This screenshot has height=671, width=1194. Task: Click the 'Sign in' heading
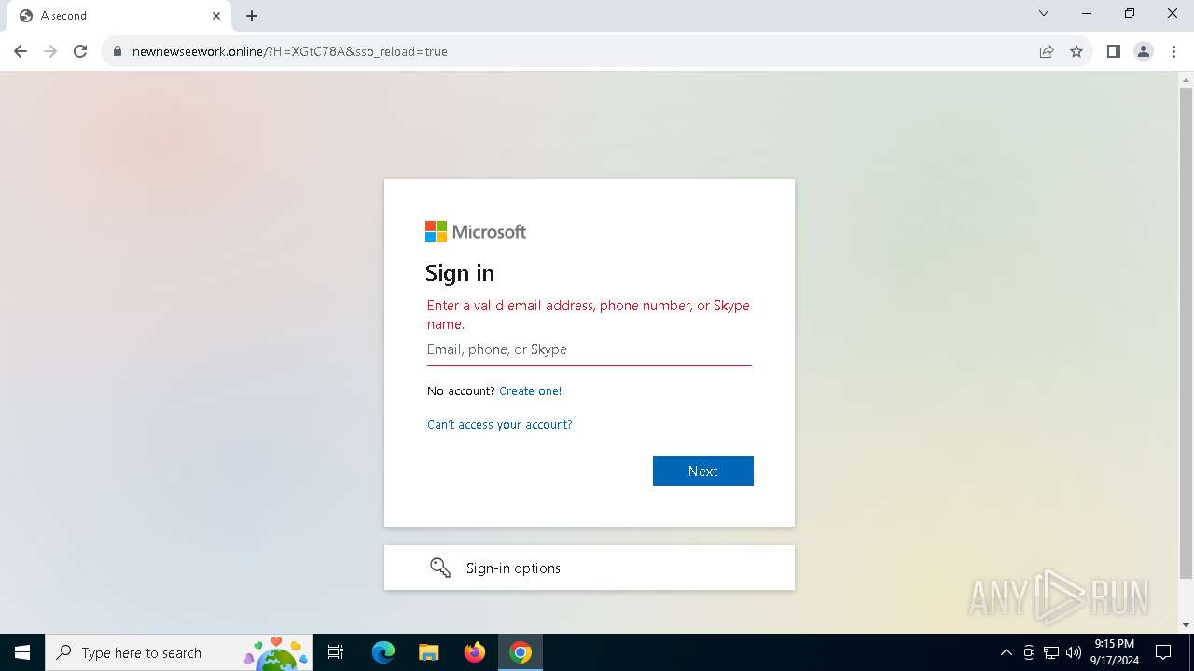[460, 273]
